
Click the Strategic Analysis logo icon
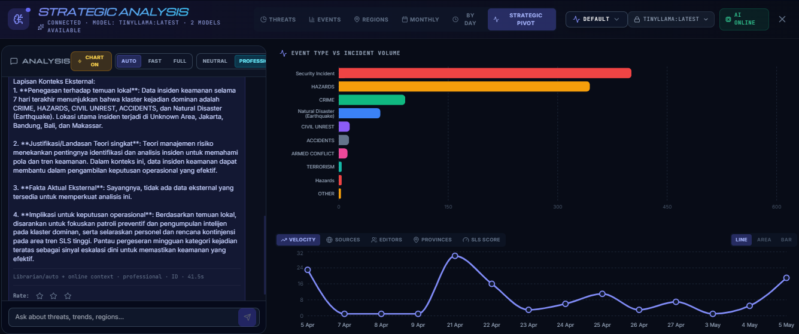(x=19, y=19)
